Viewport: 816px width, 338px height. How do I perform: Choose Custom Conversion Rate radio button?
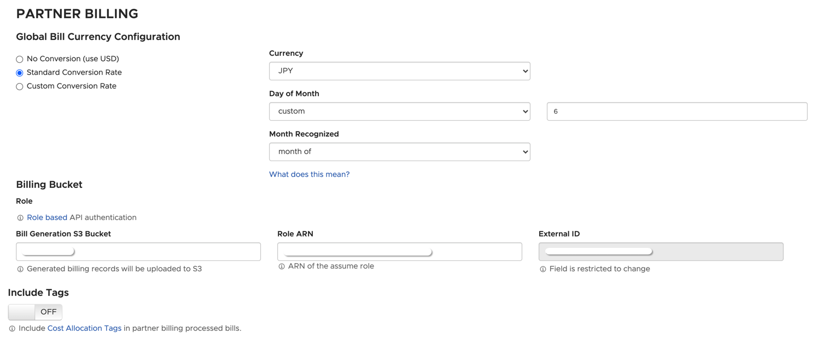point(20,86)
